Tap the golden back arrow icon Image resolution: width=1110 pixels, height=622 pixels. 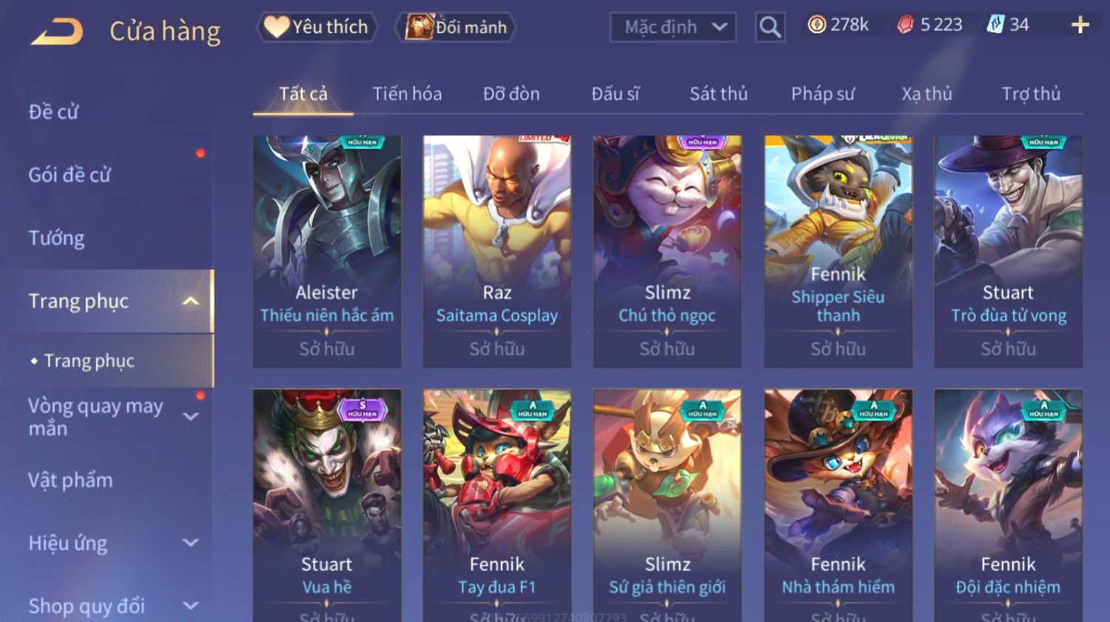(56, 32)
